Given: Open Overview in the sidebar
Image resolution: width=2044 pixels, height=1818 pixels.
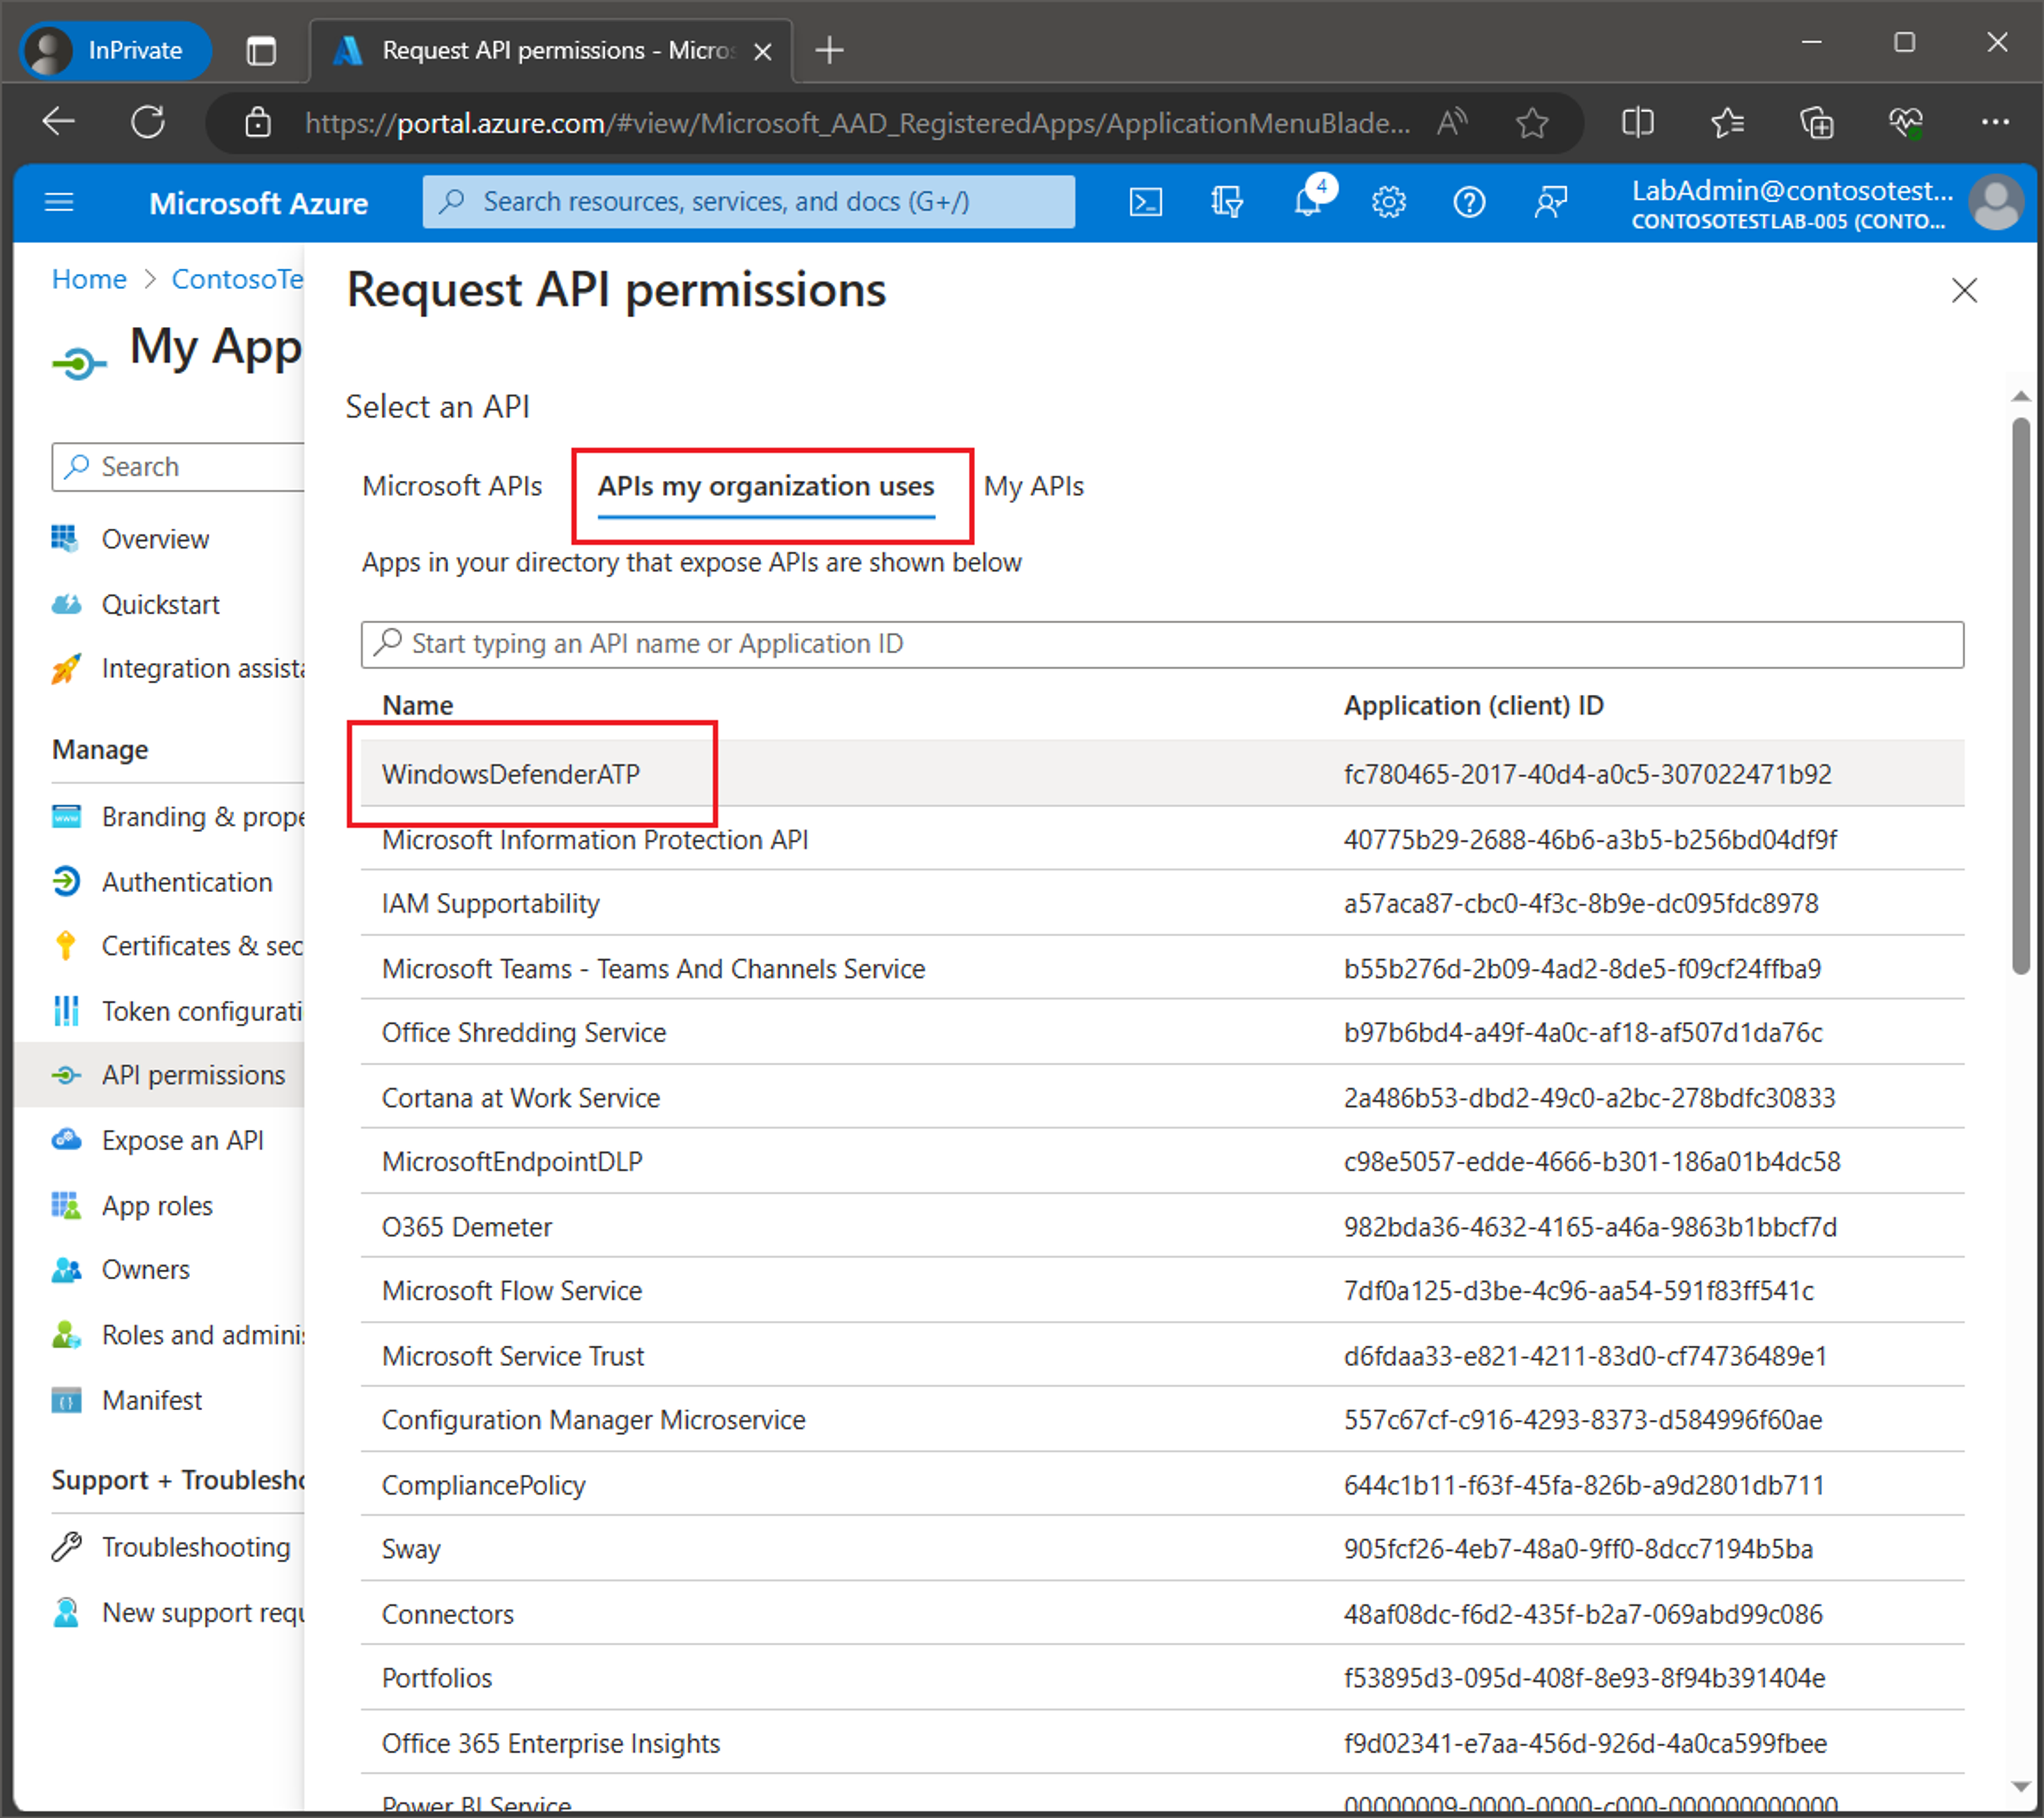Looking at the screenshot, I should pyautogui.click(x=159, y=539).
